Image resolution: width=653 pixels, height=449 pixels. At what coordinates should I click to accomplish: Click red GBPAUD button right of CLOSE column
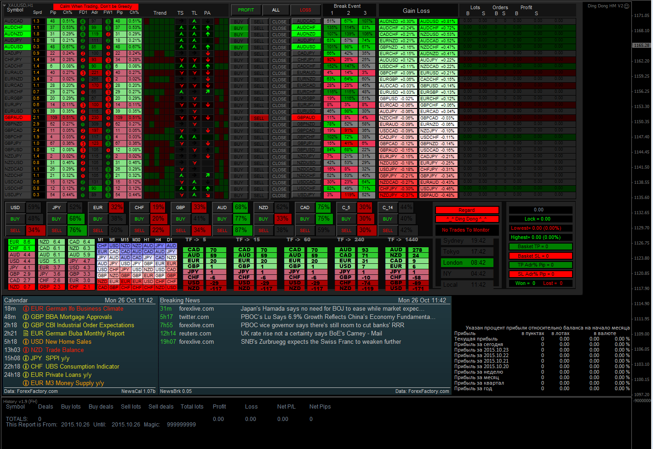(x=306, y=118)
